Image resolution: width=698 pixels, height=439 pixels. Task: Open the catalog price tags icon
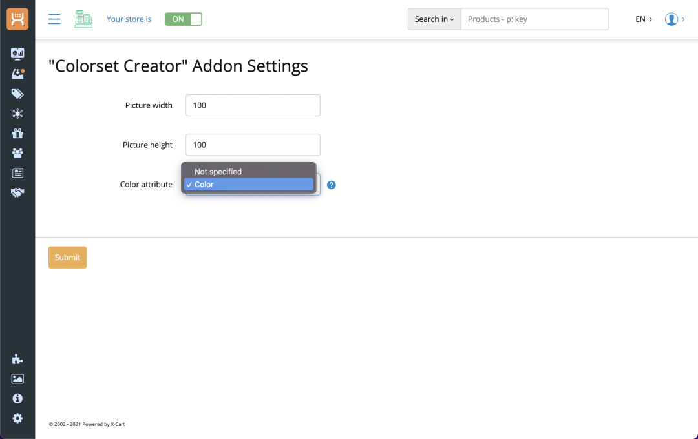[17, 94]
